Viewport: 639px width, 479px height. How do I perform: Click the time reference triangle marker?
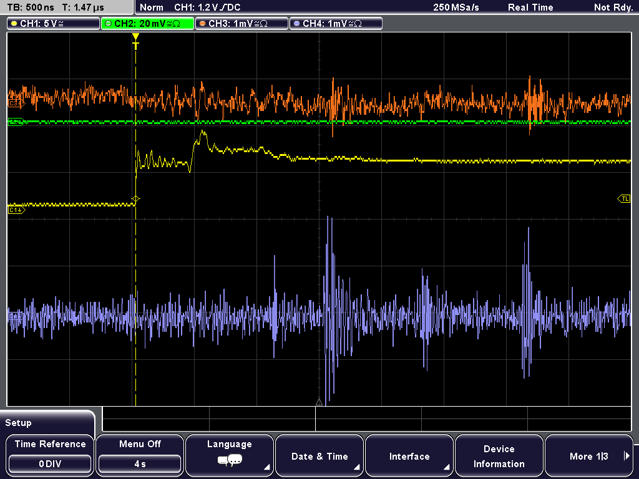[319, 402]
